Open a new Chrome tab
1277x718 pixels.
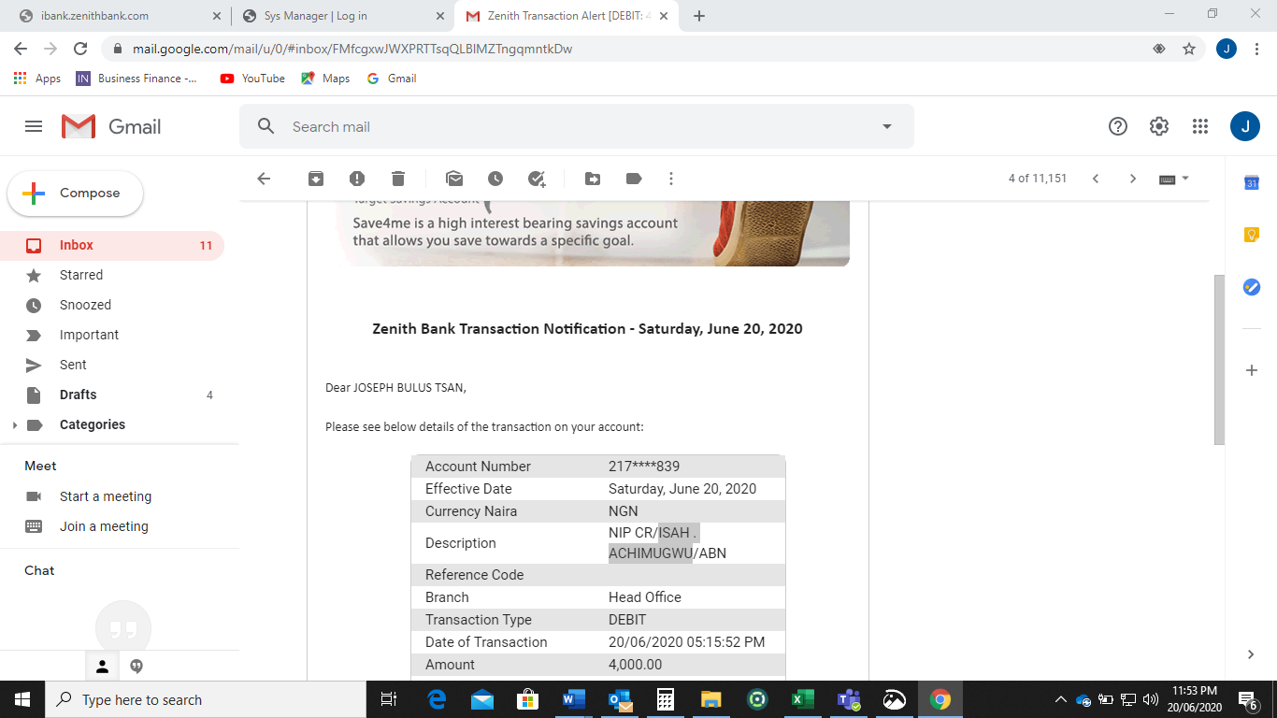[x=699, y=16]
